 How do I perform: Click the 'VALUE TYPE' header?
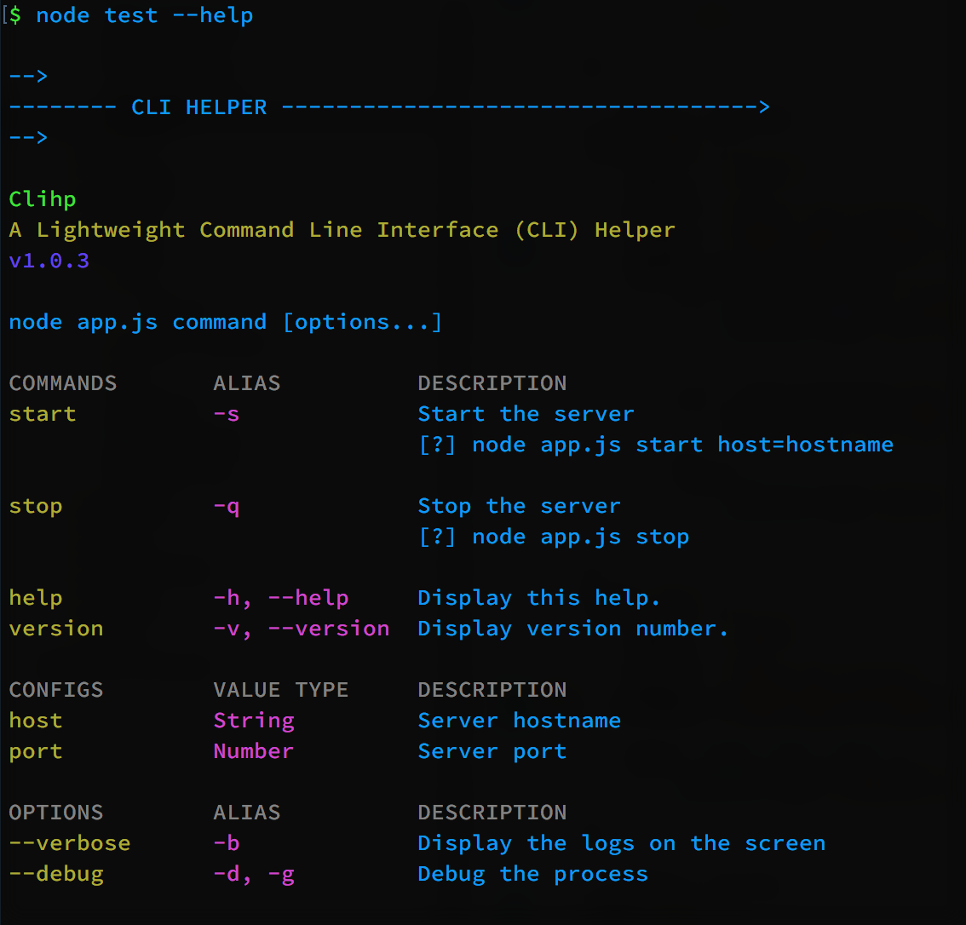coord(281,690)
